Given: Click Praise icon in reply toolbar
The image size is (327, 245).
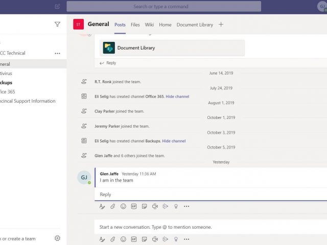Looking at the screenshot, I should 176,206.
